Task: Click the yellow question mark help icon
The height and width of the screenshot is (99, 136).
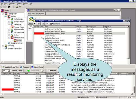Action: coord(20,7)
